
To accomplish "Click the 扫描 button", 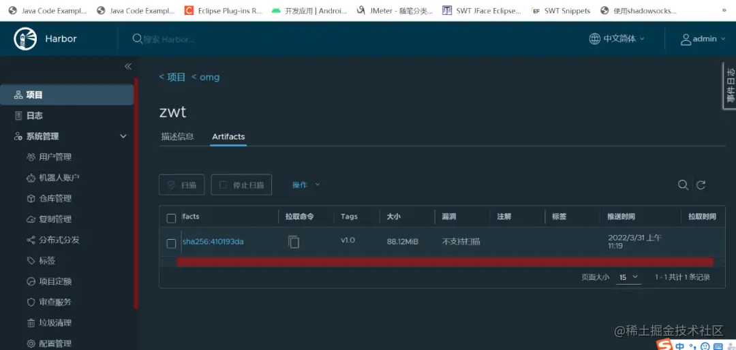I will [181, 185].
